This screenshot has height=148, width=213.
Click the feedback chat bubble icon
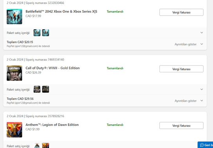click(x=202, y=145)
